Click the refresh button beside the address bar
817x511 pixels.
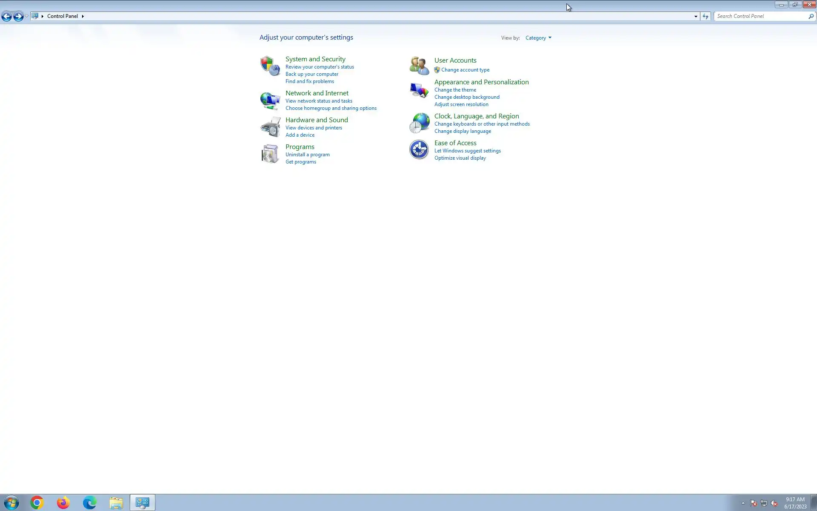tap(706, 16)
